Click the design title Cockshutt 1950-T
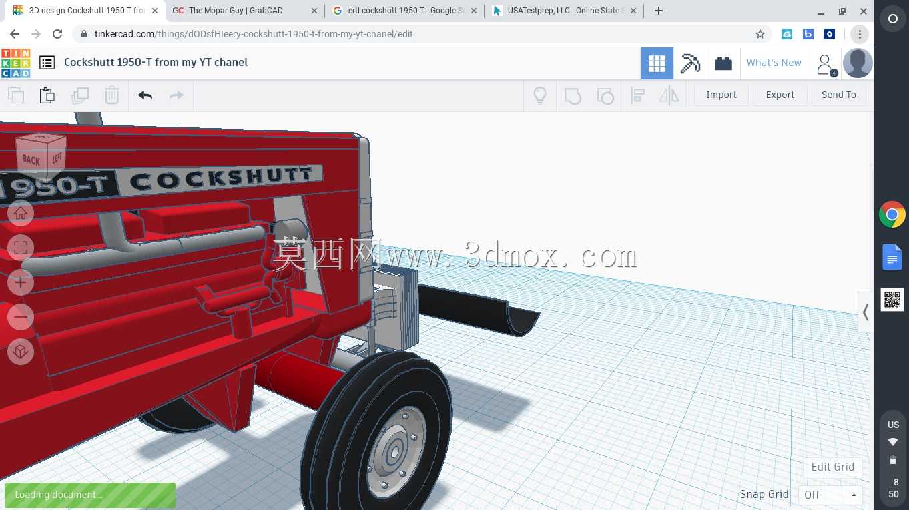Viewport: 909px width, 510px height. (156, 62)
